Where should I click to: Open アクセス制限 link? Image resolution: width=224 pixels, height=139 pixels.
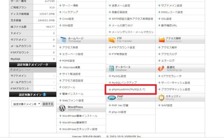tap(70, 47)
